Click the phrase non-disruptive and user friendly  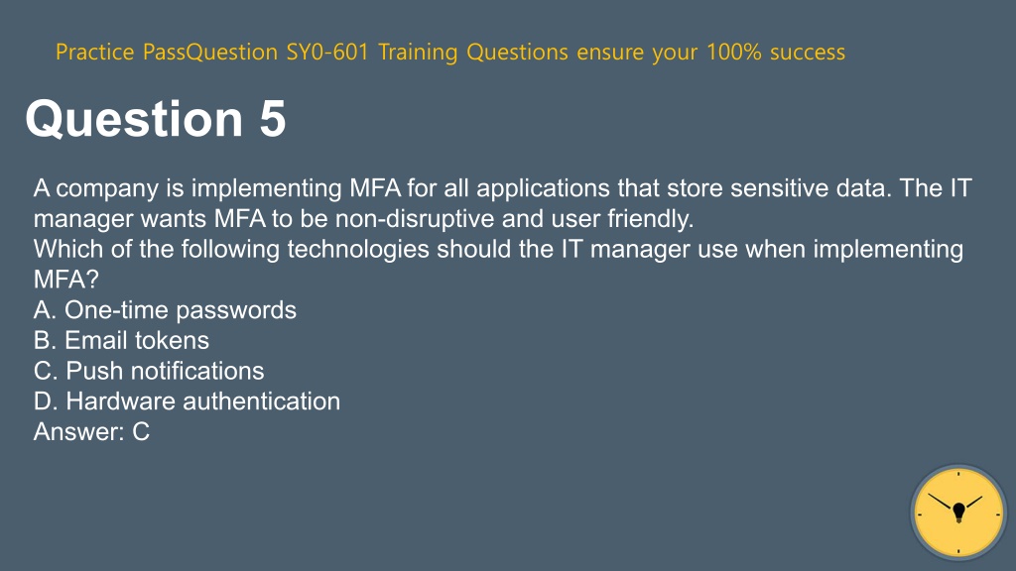(x=514, y=219)
